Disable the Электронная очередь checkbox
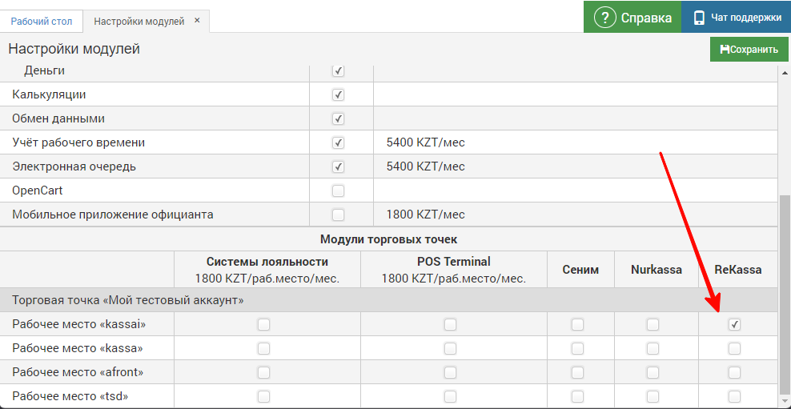 point(338,167)
